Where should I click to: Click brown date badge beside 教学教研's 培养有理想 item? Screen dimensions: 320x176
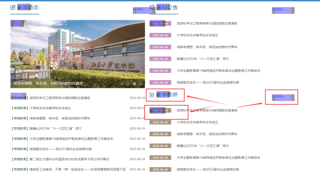(160, 134)
